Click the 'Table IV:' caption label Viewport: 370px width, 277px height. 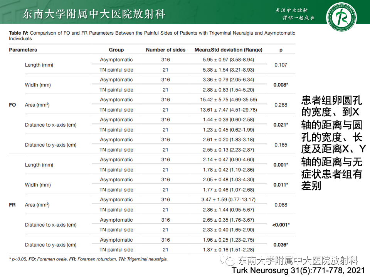tap(18, 33)
